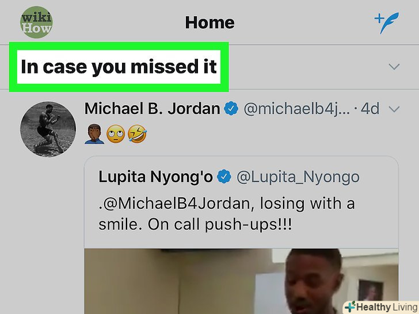Click the @Lupita_Nyongo handle
The image size is (419, 314).
point(298,177)
